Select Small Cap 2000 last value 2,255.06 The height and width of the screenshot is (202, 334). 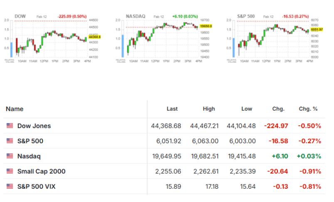point(168,171)
